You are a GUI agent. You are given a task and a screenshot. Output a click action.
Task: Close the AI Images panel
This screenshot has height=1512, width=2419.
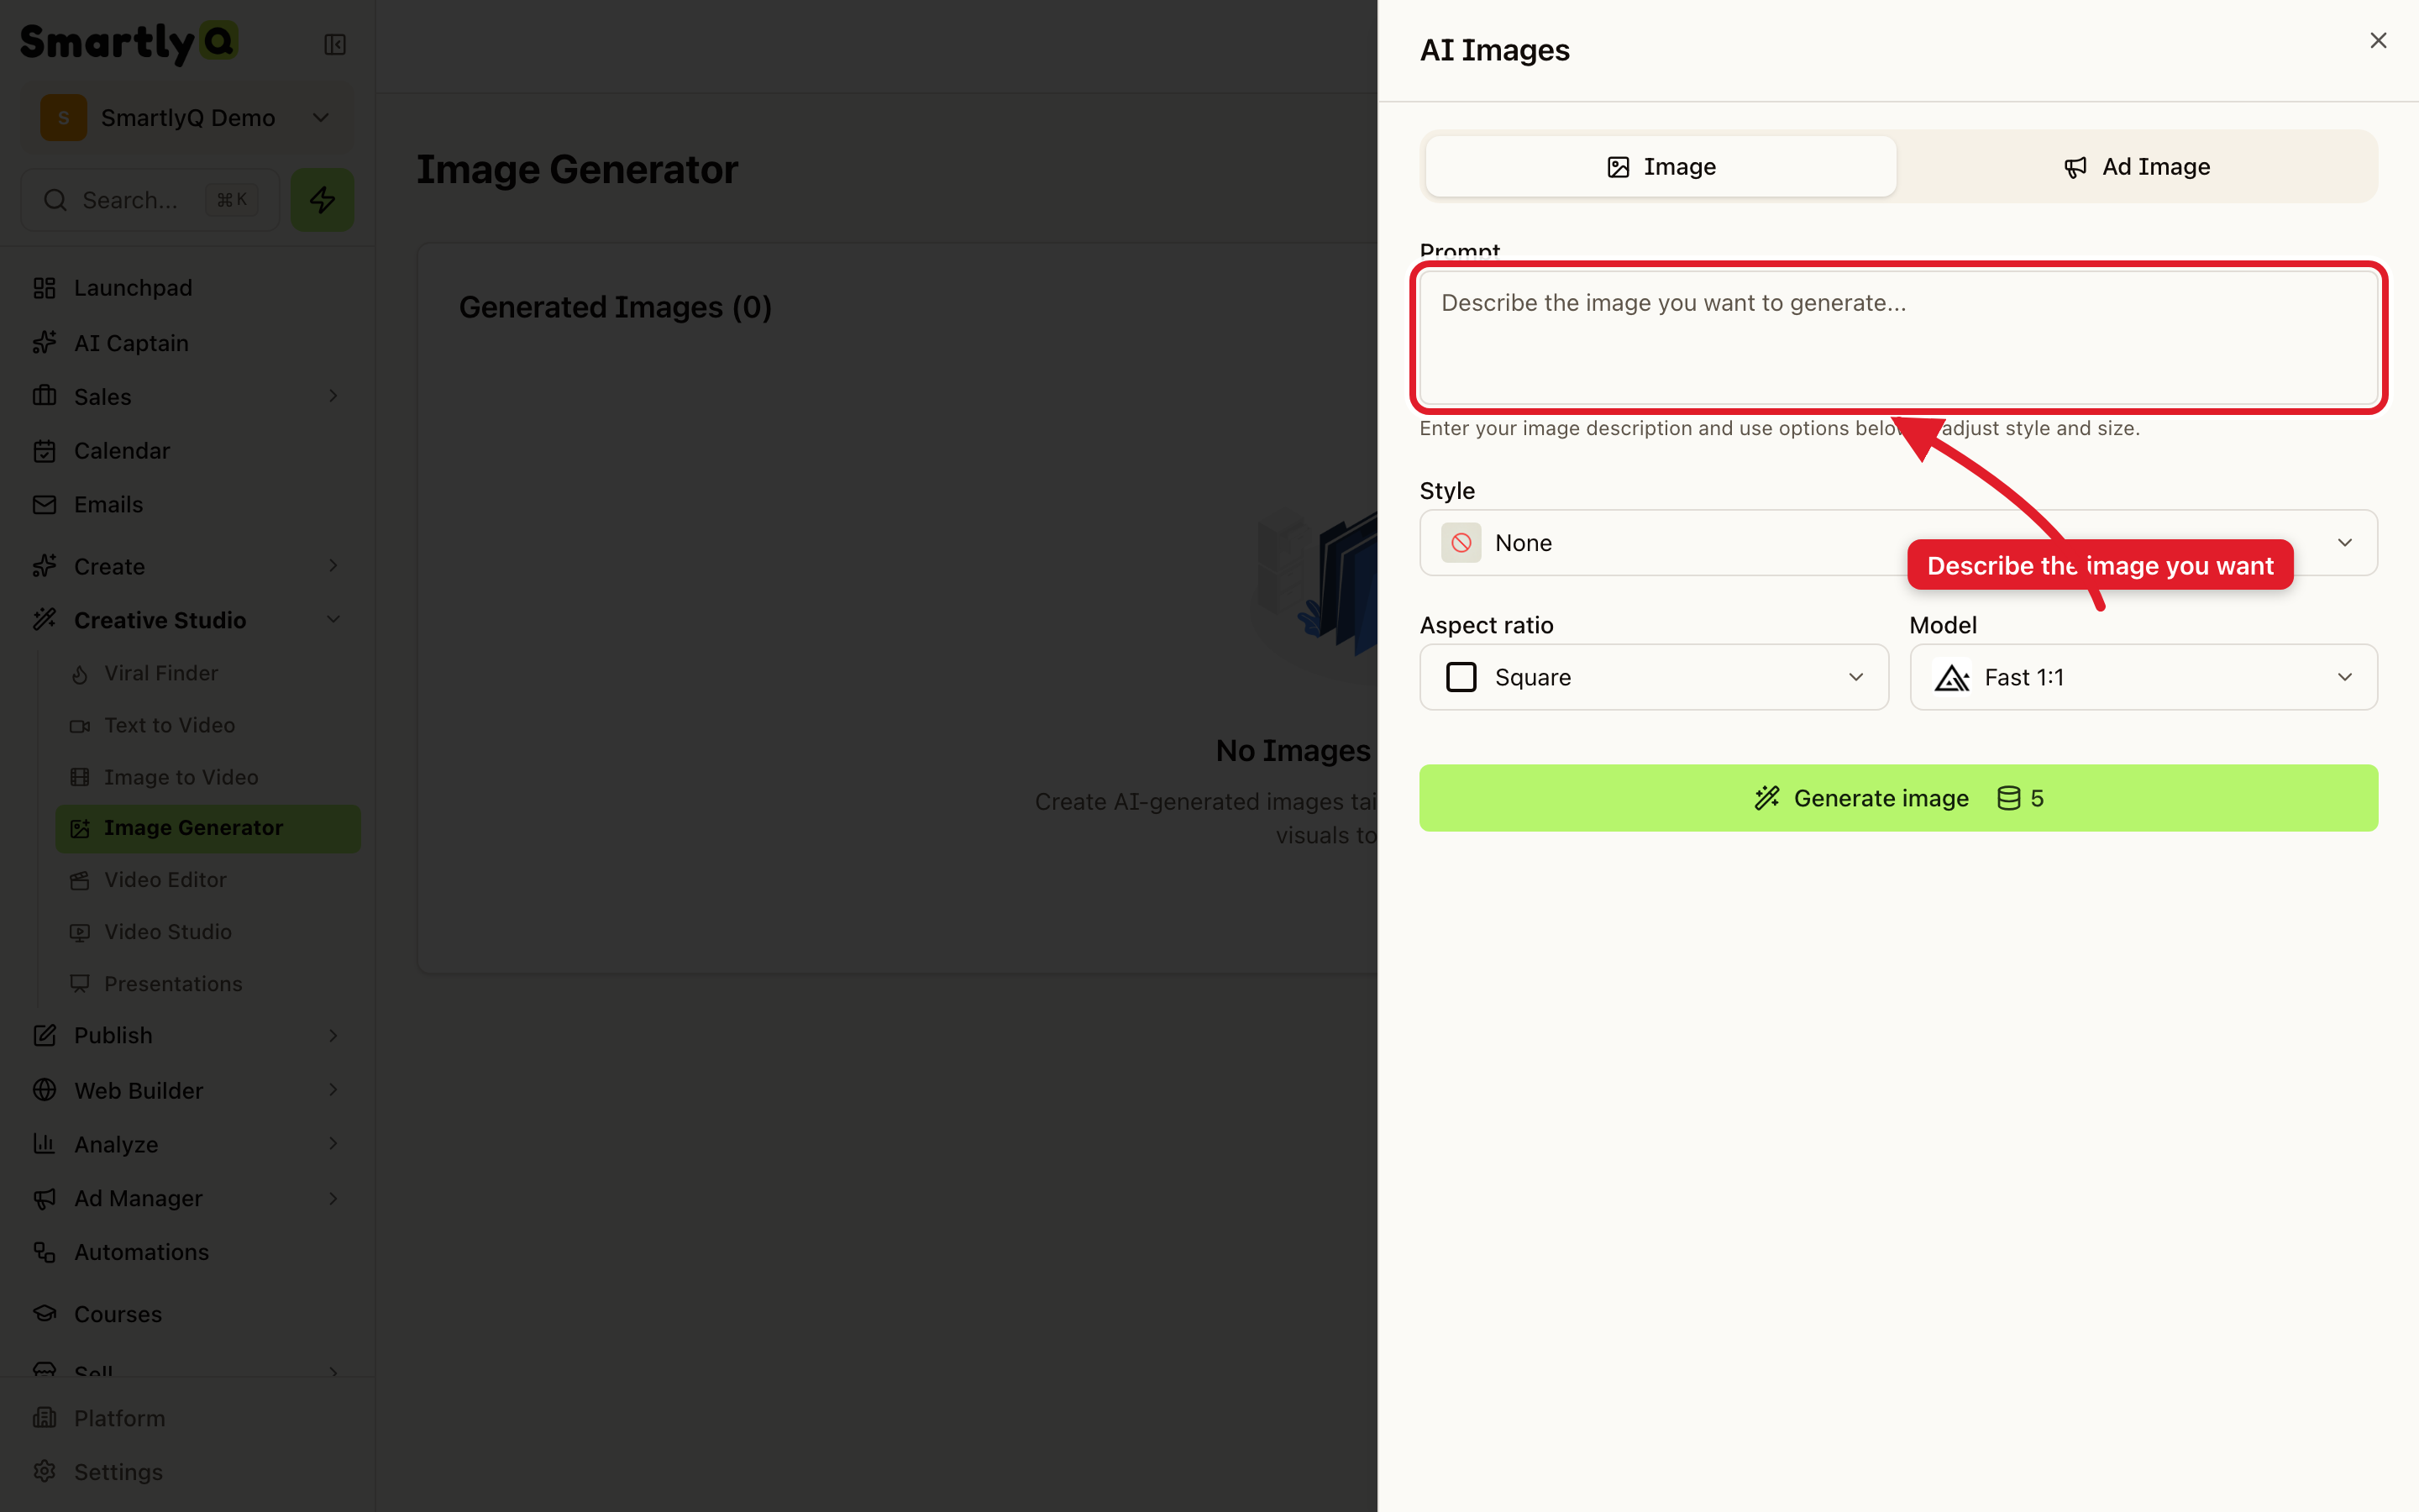tap(2378, 41)
